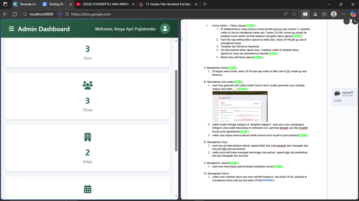Click the user profile avatar icon
Screen dimensions: 359x201
(x=165, y=28)
